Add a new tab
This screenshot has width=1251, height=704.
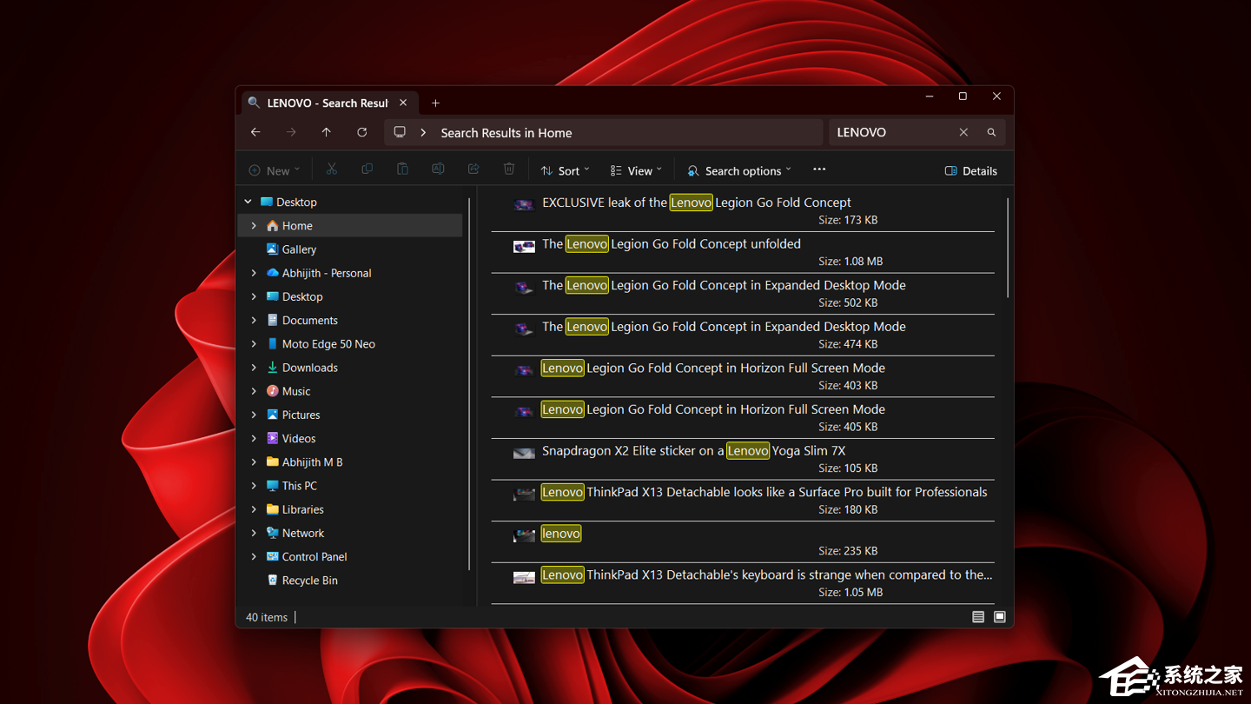pos(435,103)
